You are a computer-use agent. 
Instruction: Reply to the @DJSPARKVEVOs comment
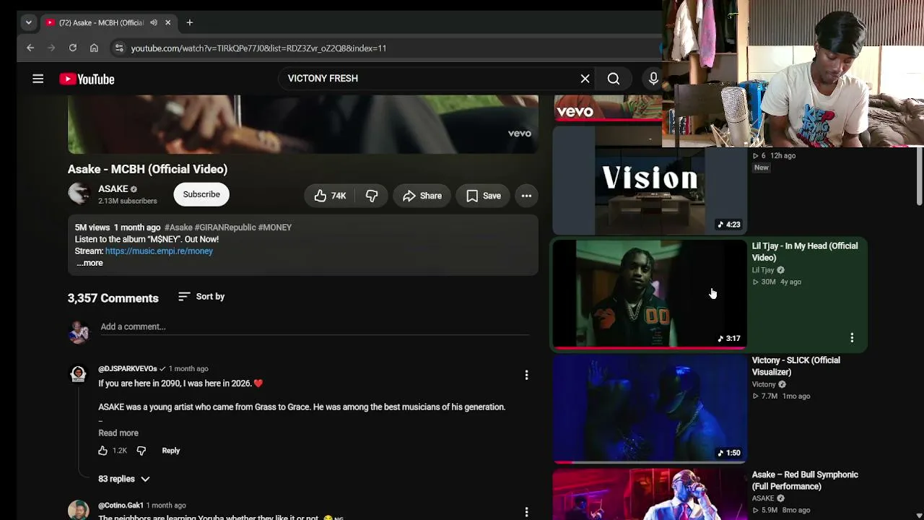point(171,451)
